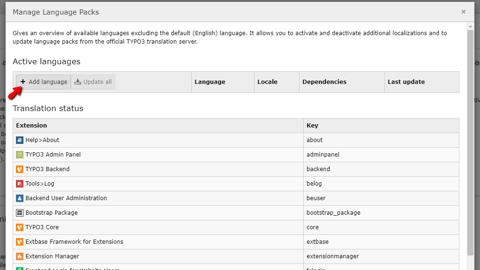
Task: Click the 'beuser' key cell
Action: click(381, 198)
